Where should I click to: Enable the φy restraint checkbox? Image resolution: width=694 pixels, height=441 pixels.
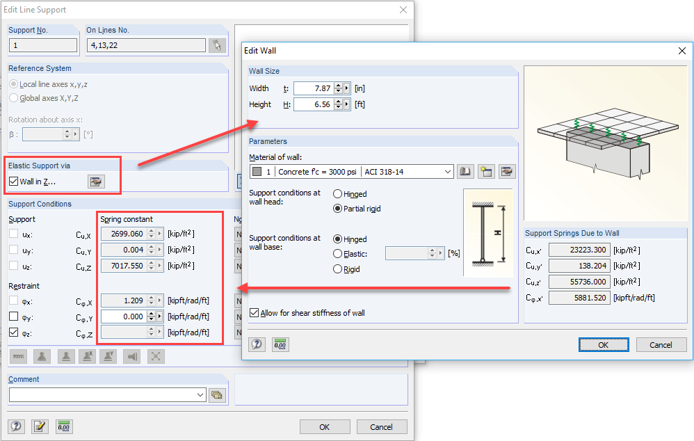point(14,316)
